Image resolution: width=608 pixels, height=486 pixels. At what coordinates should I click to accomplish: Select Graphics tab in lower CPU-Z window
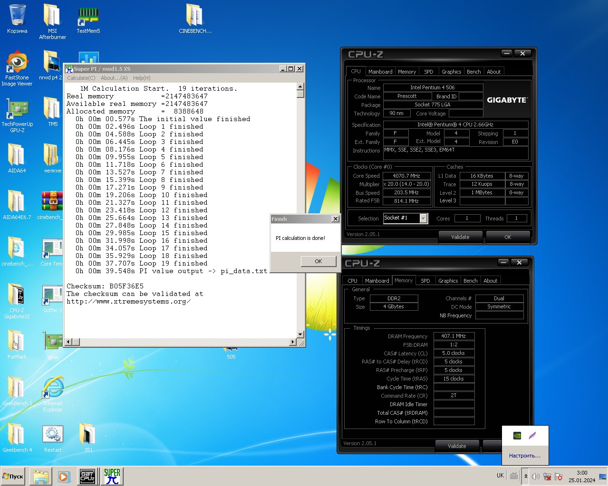tap(448, 281)
